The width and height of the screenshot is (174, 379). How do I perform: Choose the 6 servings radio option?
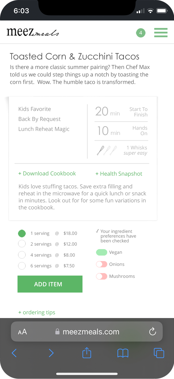point(22,266)
